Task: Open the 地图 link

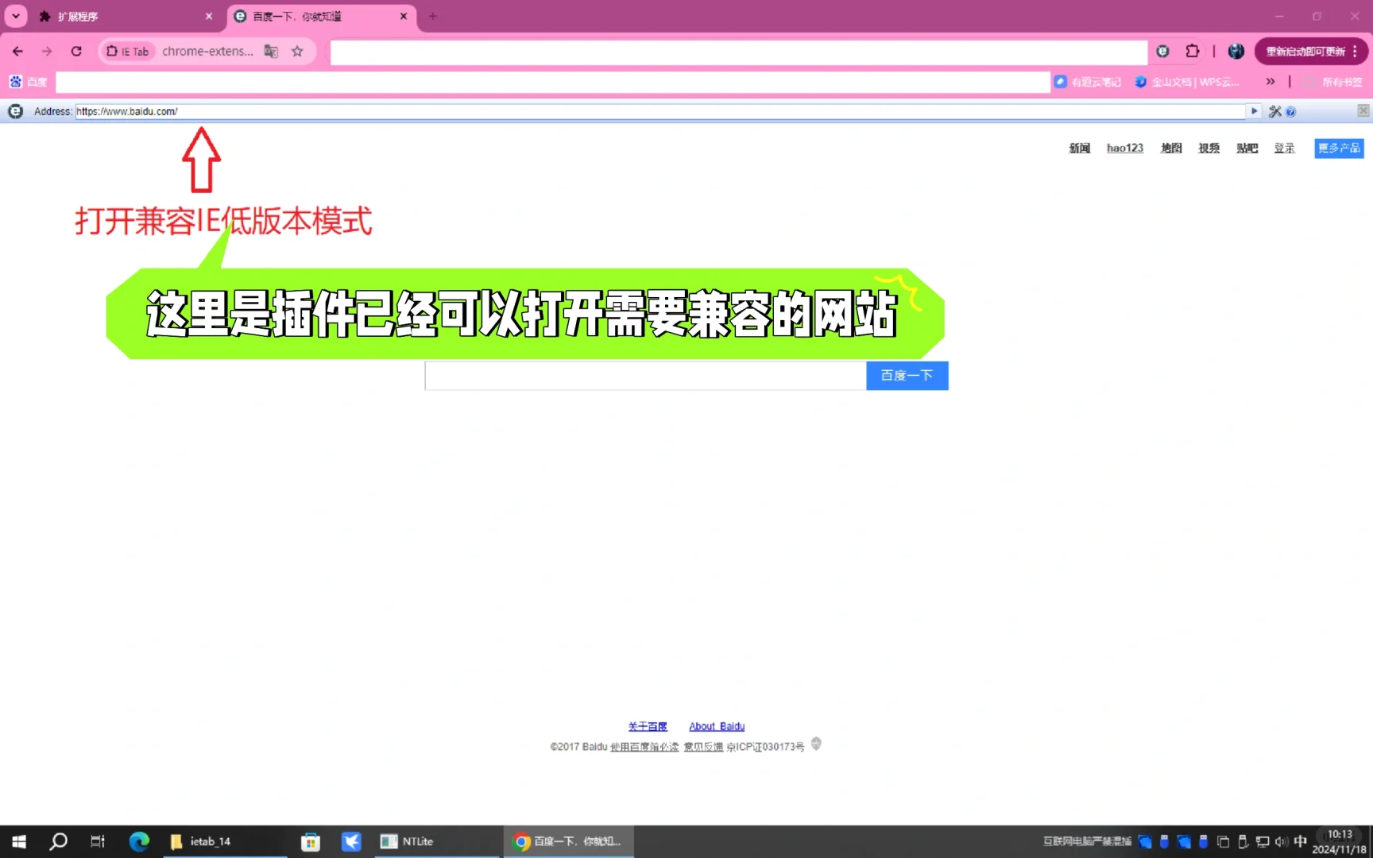Action: (1171, 148)
